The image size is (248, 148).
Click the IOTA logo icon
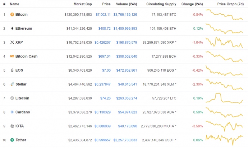(x=12, y=126)
